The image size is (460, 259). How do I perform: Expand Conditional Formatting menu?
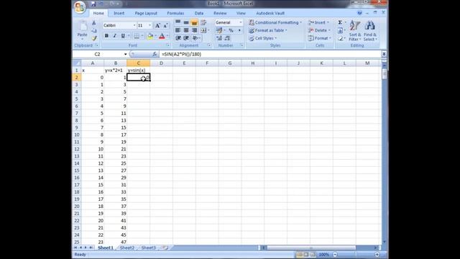point(275,22)
